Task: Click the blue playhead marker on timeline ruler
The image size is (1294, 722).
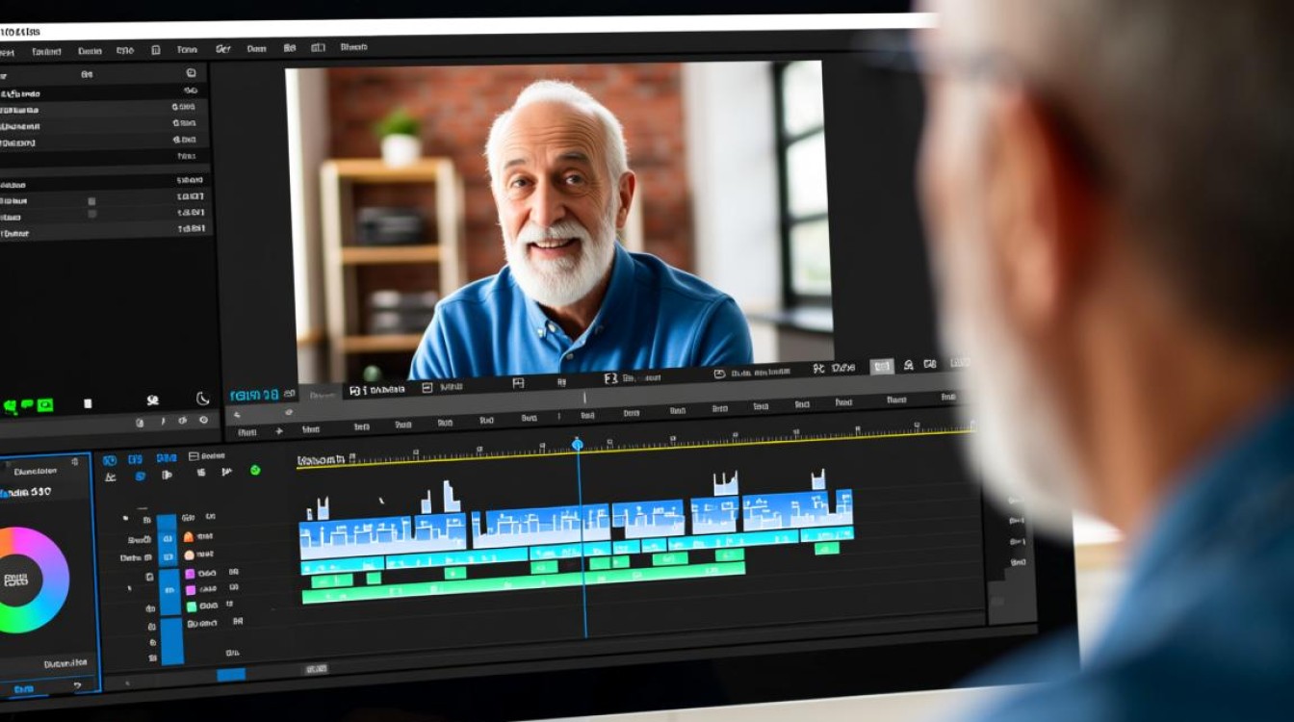Action: [578, 444]
